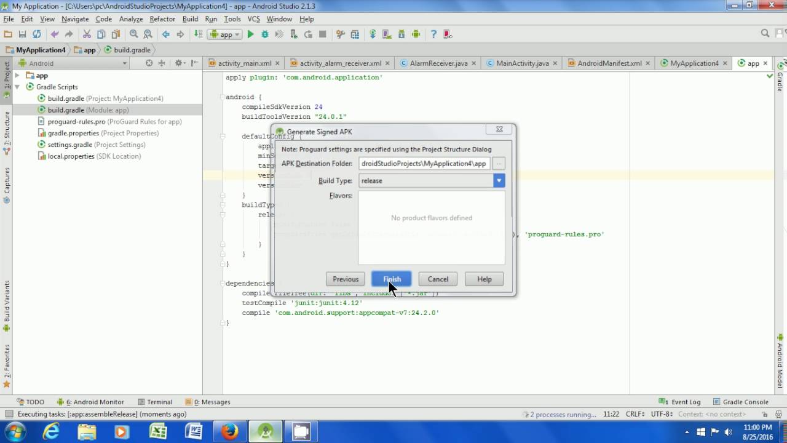Switch to AlarmReceiver.java tab
The image size is (787, 443).
point(438,63)
